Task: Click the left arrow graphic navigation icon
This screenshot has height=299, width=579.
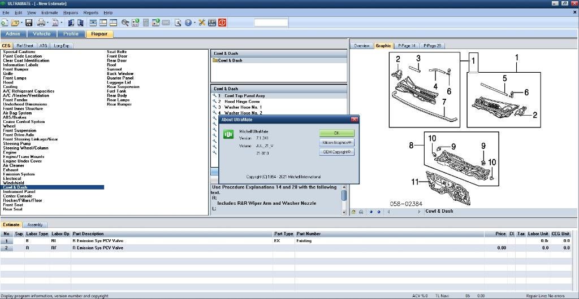Action: pyautogui.click(x=388, y=212)
